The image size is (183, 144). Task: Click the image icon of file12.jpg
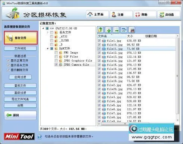(x=104, y=53)
